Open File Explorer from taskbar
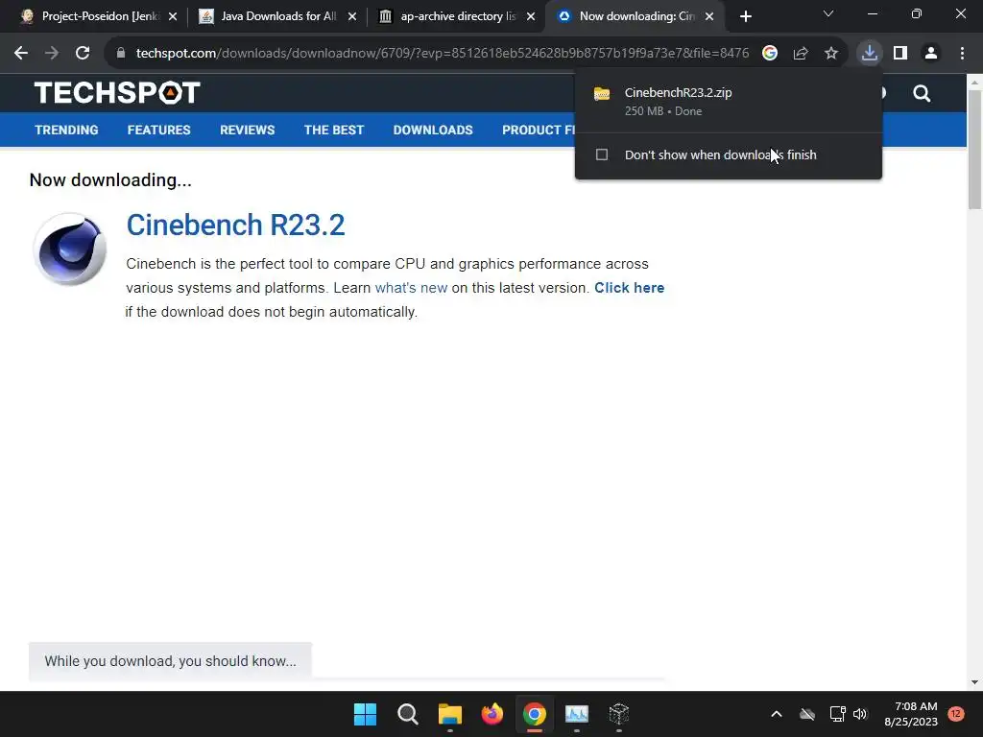The width and height of the screenshot is (983, 737). tap(449, 714)
